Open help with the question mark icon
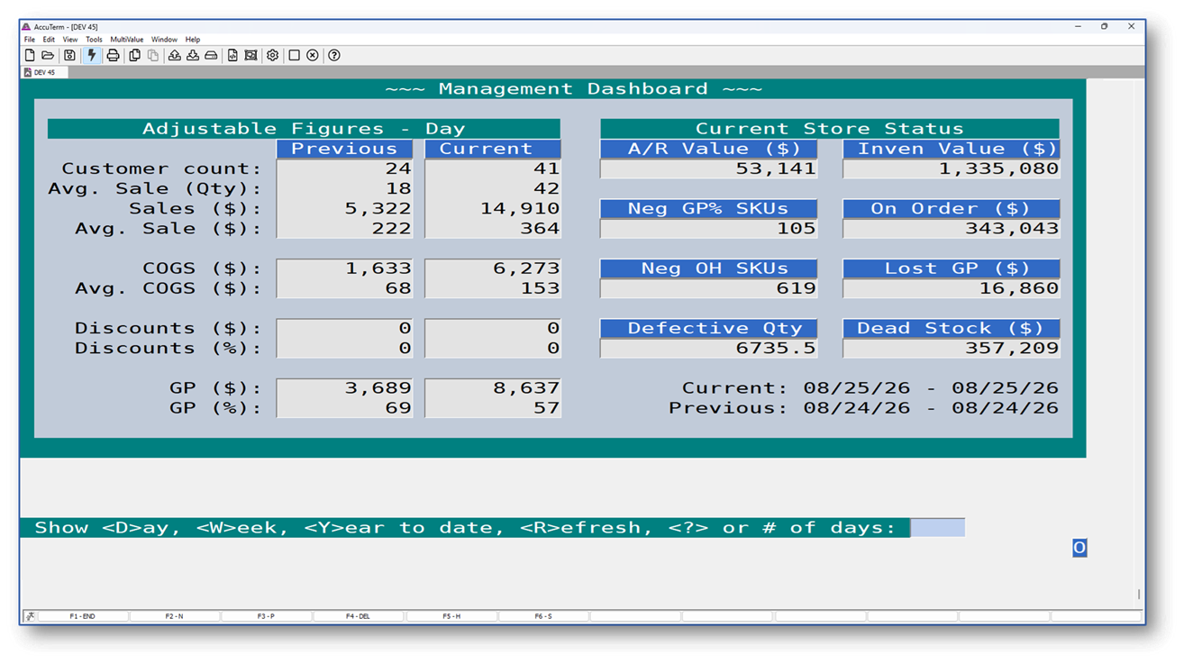 point(334,56)
